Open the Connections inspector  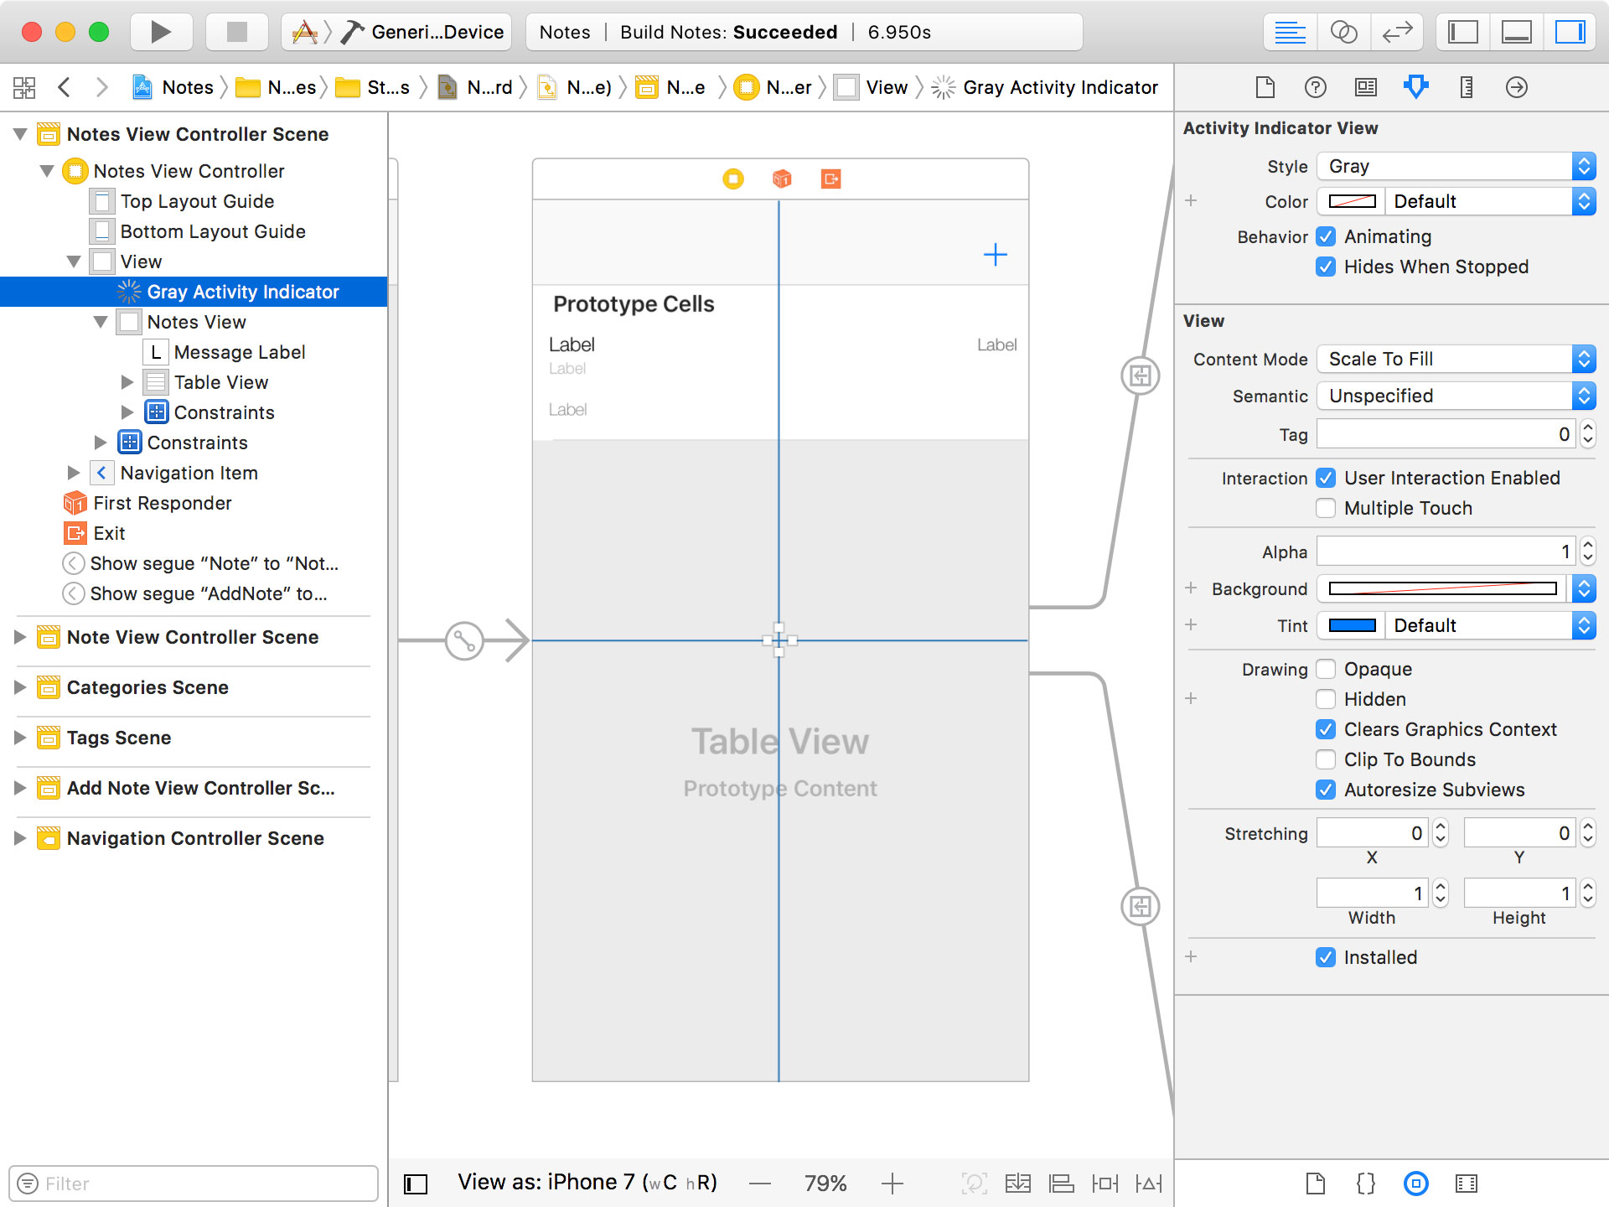[x=1517, y=86]
